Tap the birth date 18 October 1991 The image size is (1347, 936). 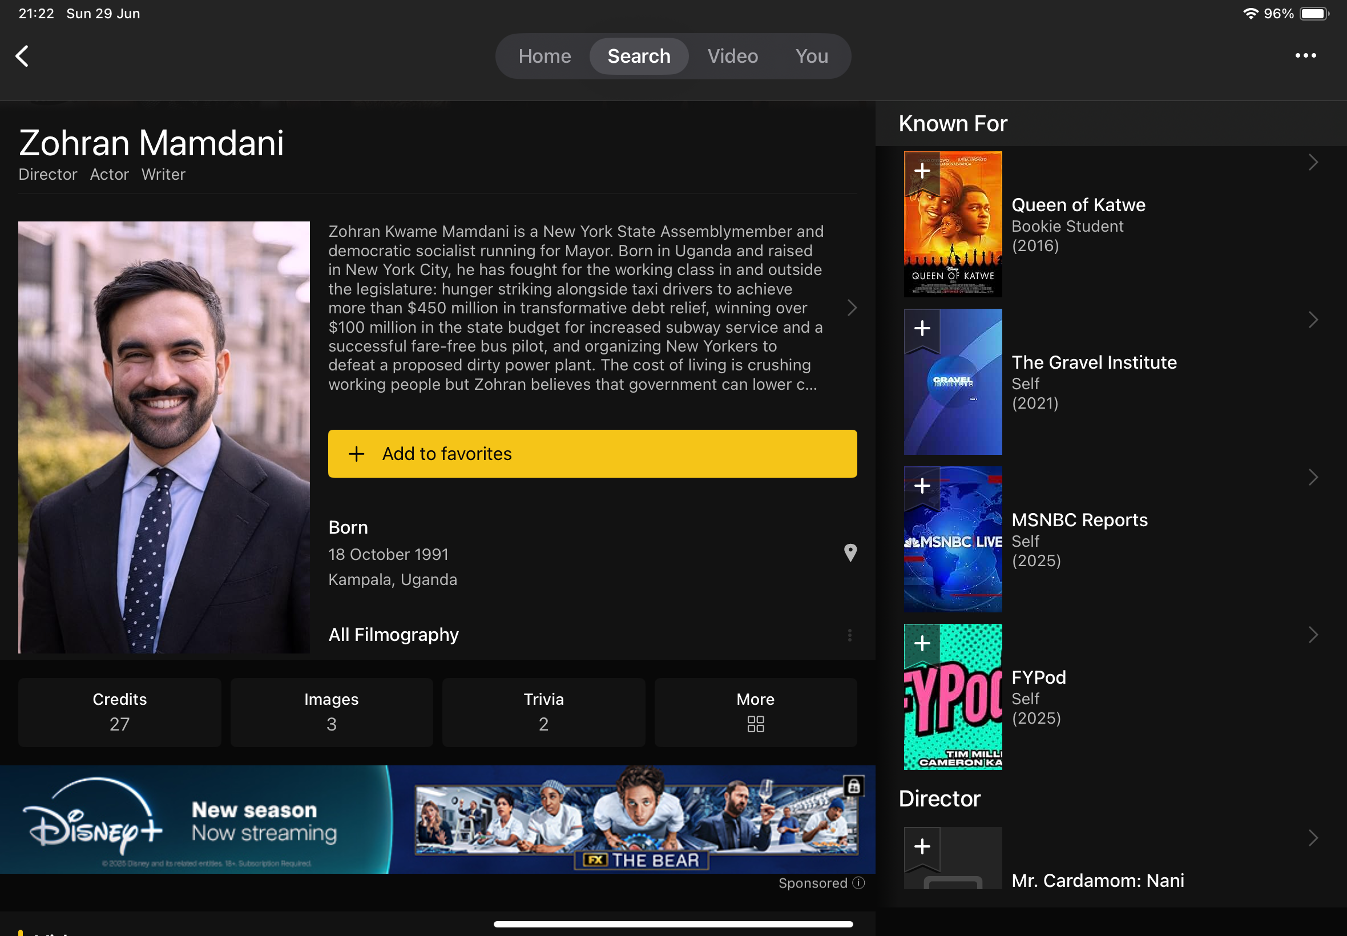[x=388, y=555]
